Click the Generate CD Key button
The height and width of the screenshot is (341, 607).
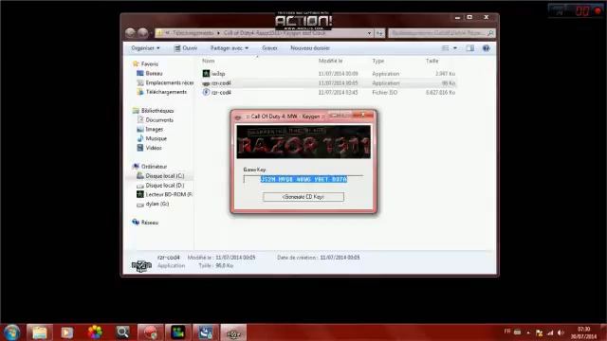pyautogui.click(x=303, y=197)
